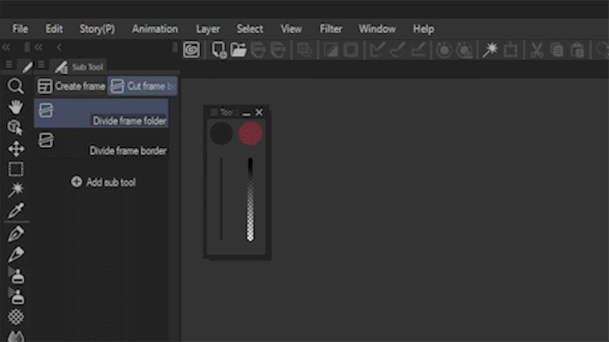
Task: Minimize the floating Tool panel
Action: 246,113
